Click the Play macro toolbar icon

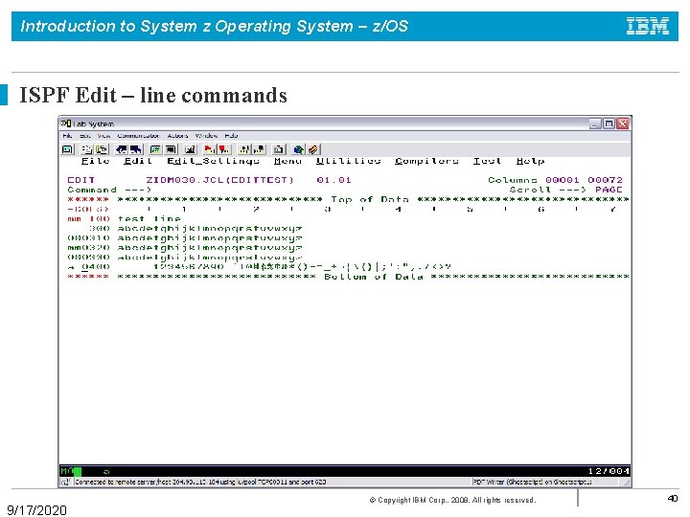click(244, 149)
